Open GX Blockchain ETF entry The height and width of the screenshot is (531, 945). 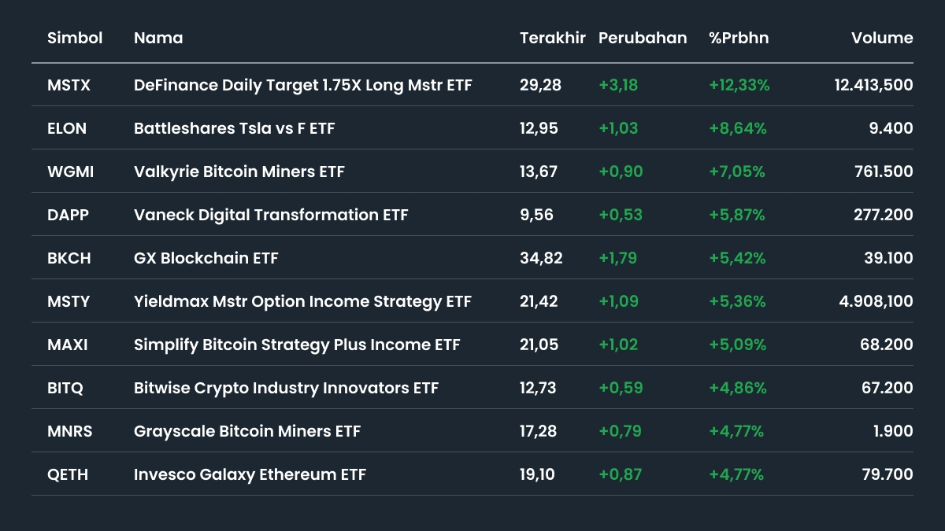click(x=206, y=258)
